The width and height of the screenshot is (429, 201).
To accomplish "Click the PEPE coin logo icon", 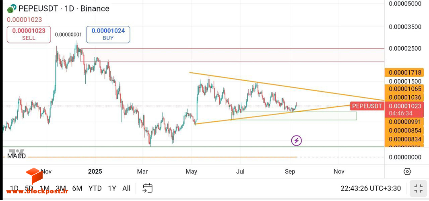I will (x=12, y=9).
